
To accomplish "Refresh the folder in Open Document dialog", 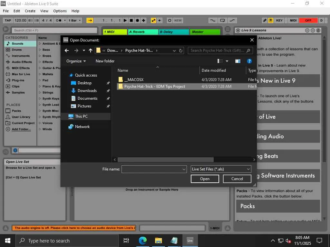I will (180, 50).
